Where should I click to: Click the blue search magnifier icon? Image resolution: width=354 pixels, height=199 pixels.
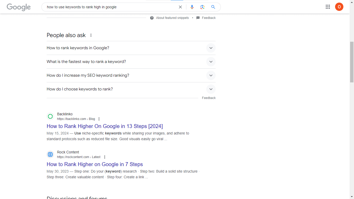pyautogui.click(x=213, y=7)
